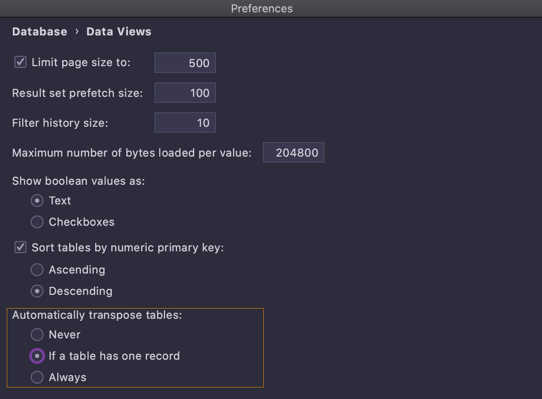542x399 pixels.
Task: Focus the Result set prefetch size field
Action: pos(185,93)
